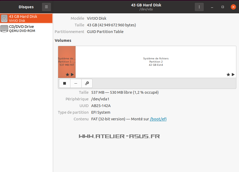Screen dimensions: 239x172
Task: Click the play triangle icon on Partition 2
Action: coord(233,75)
